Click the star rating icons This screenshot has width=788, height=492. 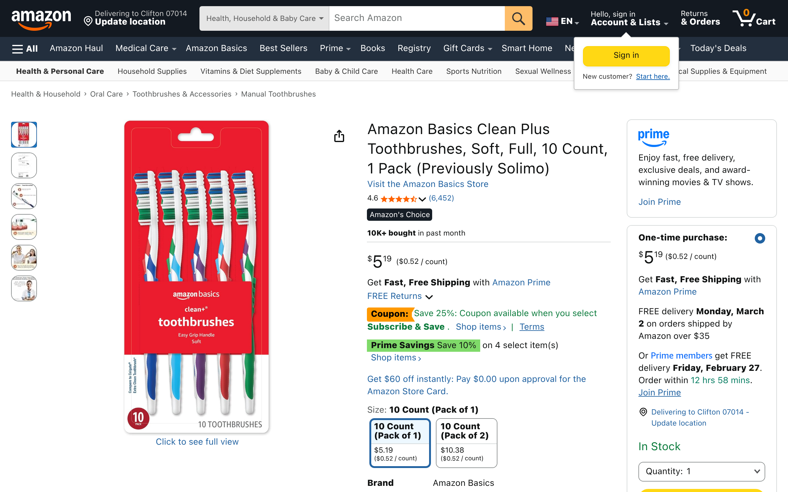coord(399,199)
